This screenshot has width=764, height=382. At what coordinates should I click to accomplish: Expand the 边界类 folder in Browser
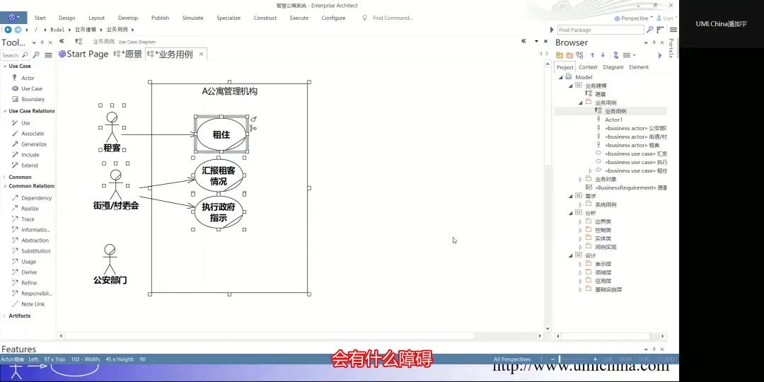[580, 221]
